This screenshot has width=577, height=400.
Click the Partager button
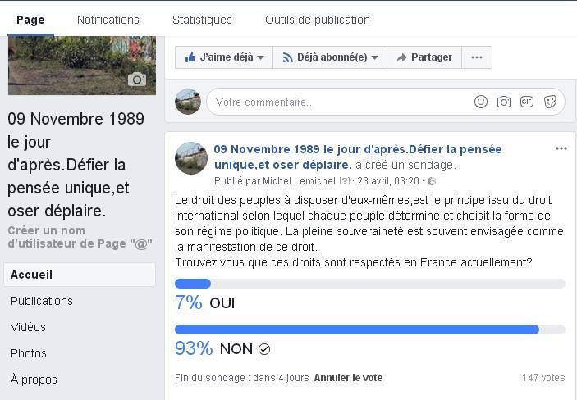pyautogui.click(x=424, y=57)
